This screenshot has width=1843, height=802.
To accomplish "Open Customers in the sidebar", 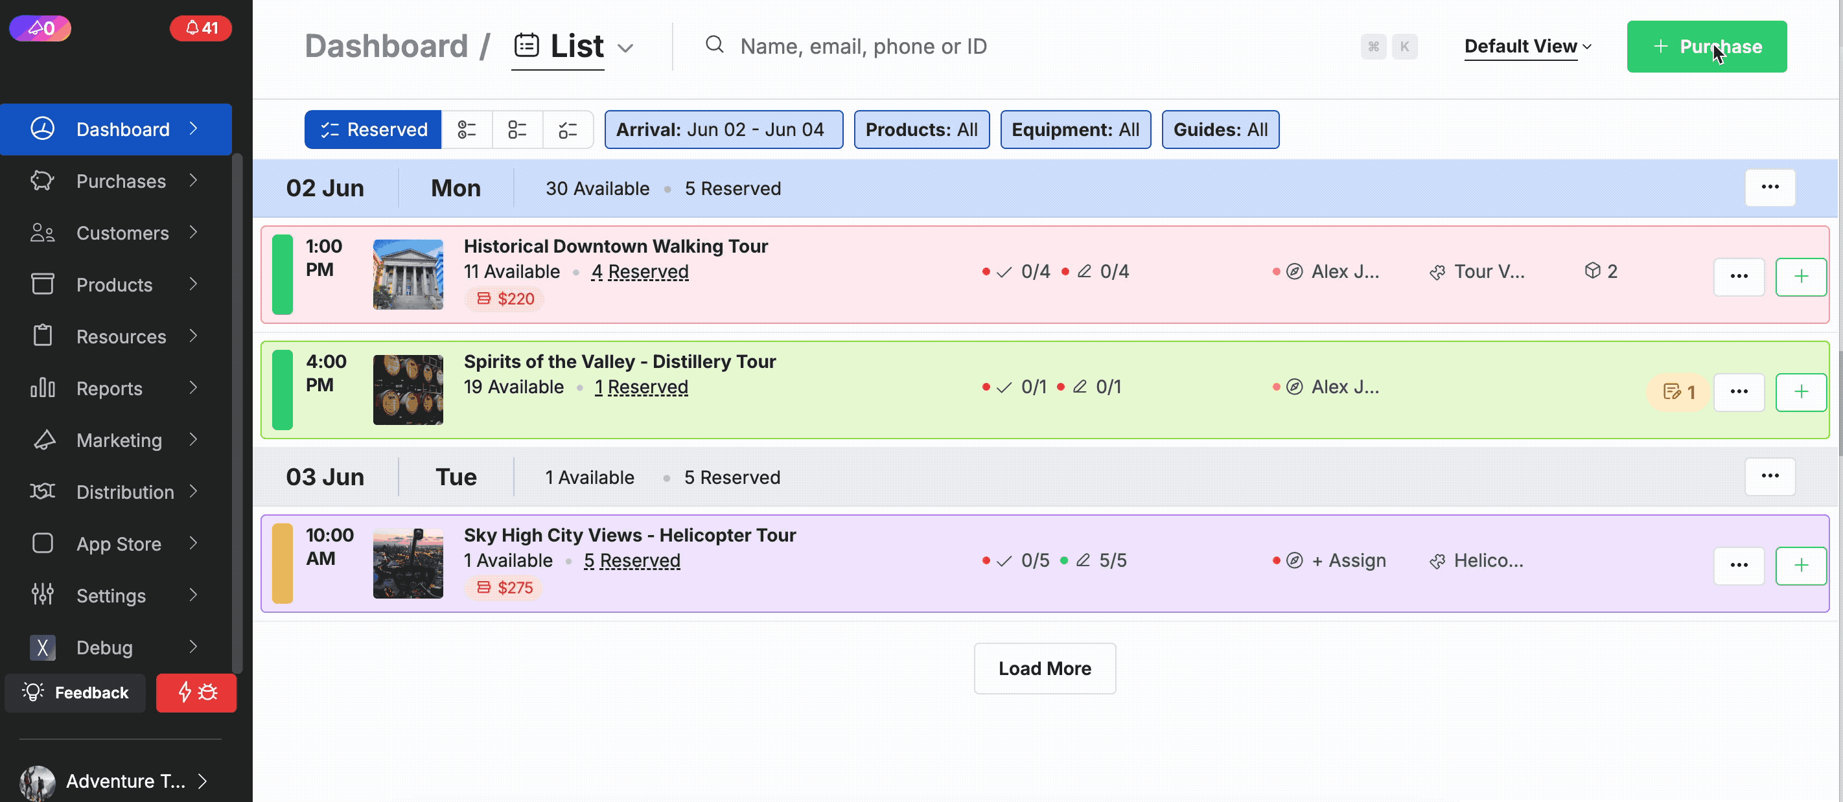I will pos(116,233).
